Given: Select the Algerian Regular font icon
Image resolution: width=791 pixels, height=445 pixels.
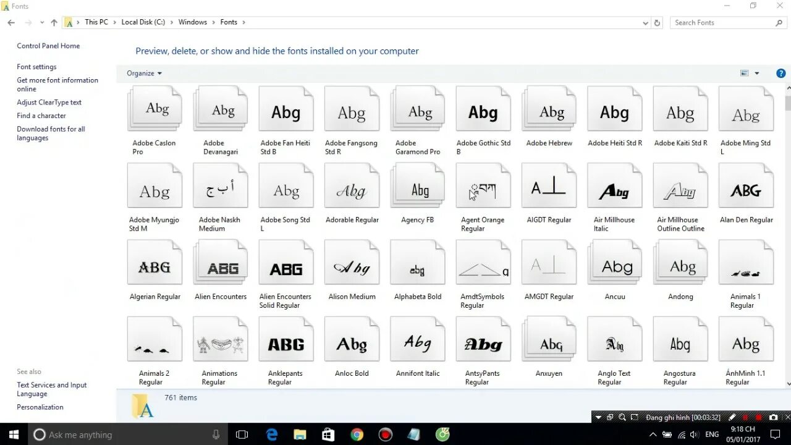Looking at the screenshot, I should pos(154,262).
